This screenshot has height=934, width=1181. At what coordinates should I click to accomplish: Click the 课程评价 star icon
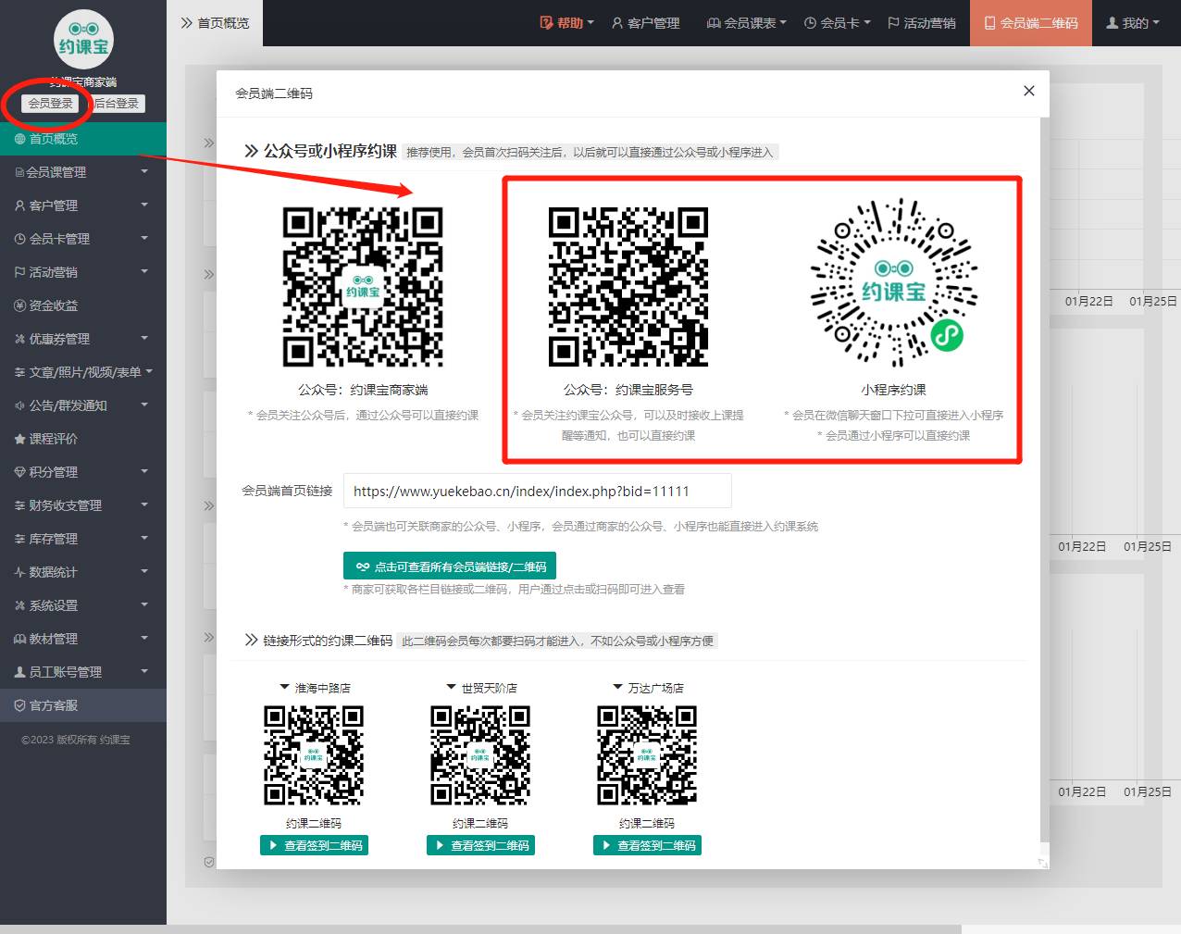(x=19, y=439)
